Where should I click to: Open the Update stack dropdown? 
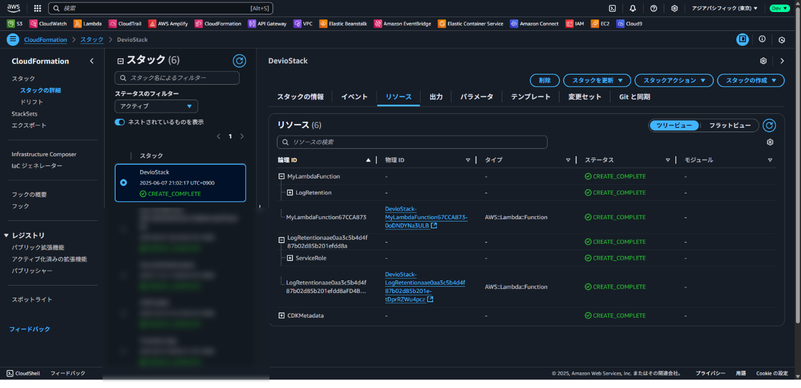(597, 80)
